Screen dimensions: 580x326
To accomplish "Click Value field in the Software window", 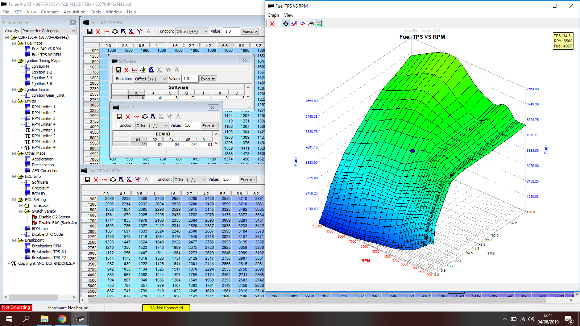I will click(x=190, y=79).
